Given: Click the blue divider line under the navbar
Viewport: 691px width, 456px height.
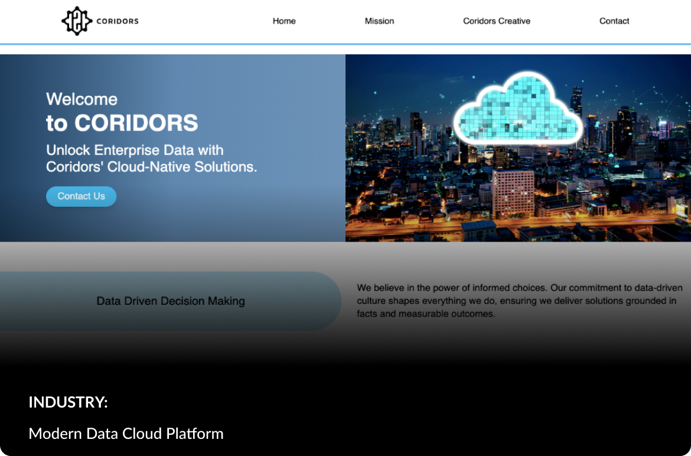Looking at the screenshot, I should (x=345, y=44).
